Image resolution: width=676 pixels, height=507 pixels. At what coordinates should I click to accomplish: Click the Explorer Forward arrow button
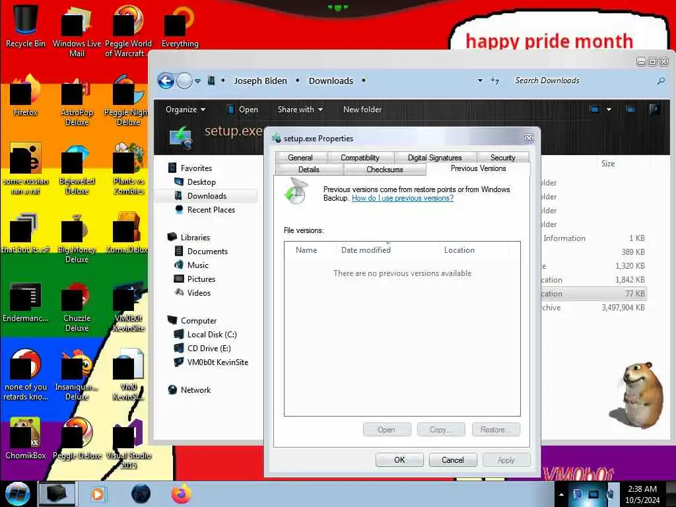pos(185,81)
